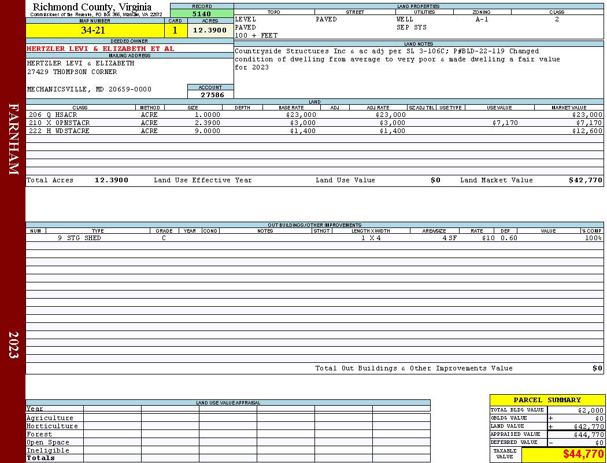
Task: Click the Land Use Value $0
Action: pos(435,180)
